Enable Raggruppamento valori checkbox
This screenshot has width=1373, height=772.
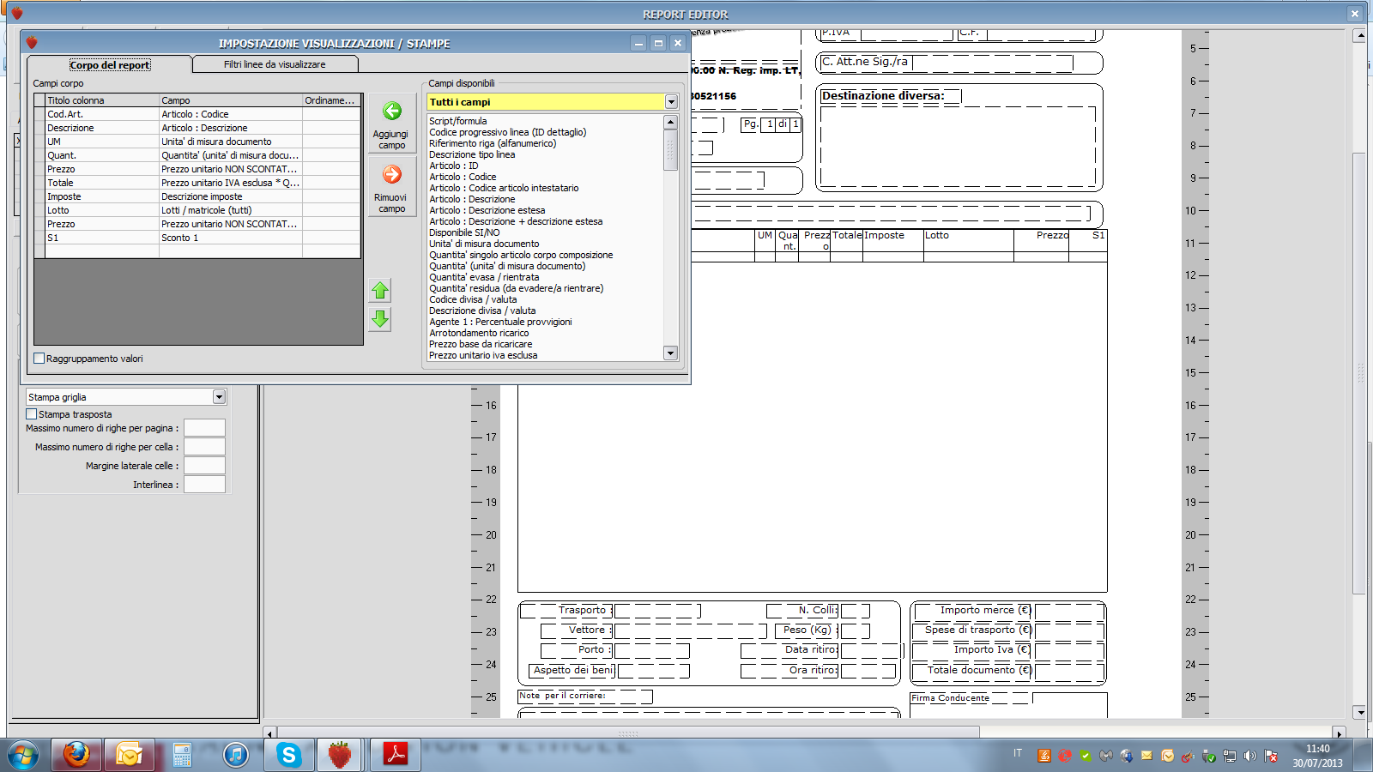pyautogui.click(x=39, y=359)
